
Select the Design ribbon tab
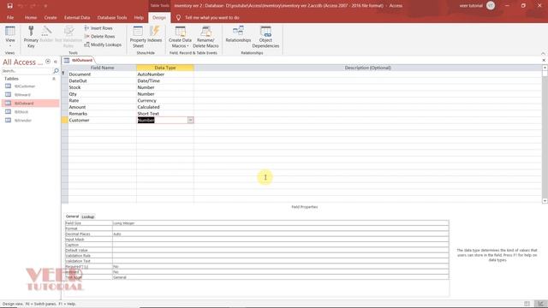[159, 17]
